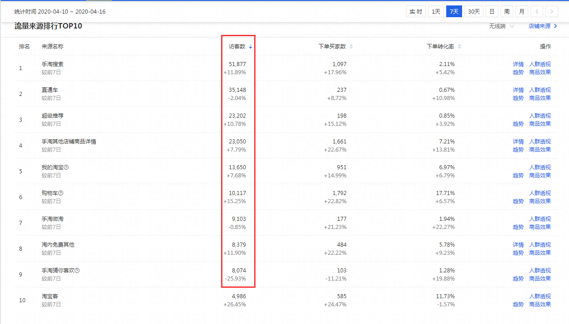Image resolution: width=569 pixels, height=324 pixels.
Task: Select the 1天 time range
Action: pyautogui.click(x=436, y=12)
